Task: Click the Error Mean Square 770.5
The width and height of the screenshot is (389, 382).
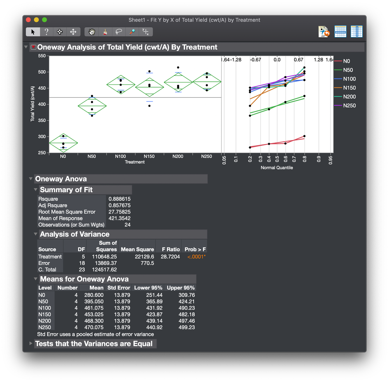Action: tap(147, 263)
